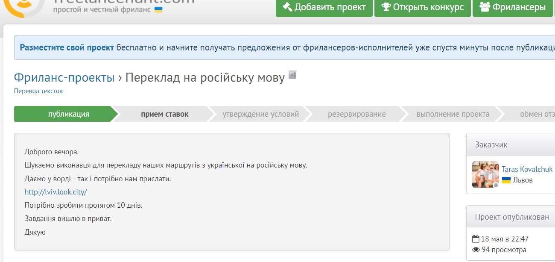
Task: Click the flag icon next to Львов
Action: [506, 180]
